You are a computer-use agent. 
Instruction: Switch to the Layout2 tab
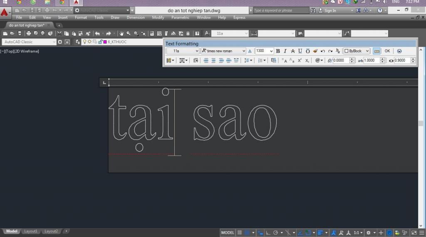point(51,231)
